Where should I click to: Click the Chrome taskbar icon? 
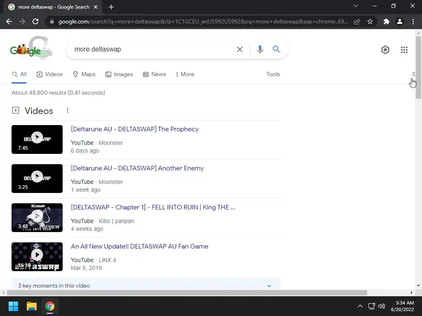pos(50,306)
